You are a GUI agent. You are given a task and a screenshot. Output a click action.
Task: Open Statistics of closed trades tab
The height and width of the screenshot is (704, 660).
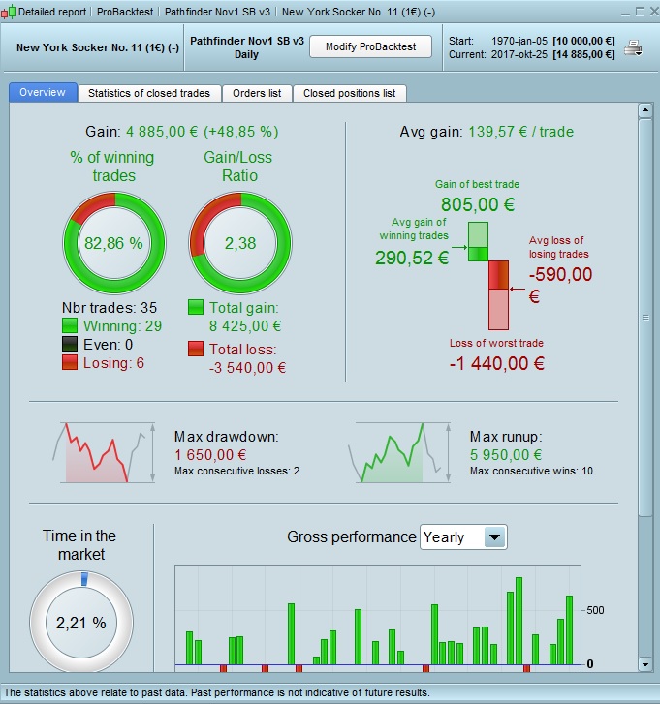(x=149, y=93)
